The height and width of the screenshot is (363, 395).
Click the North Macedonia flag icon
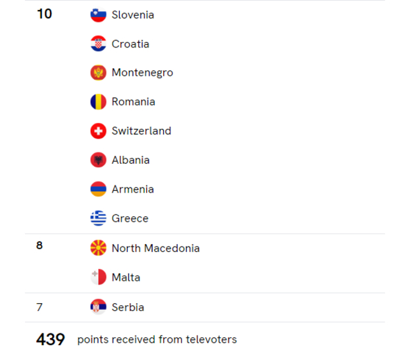point(98,248)
